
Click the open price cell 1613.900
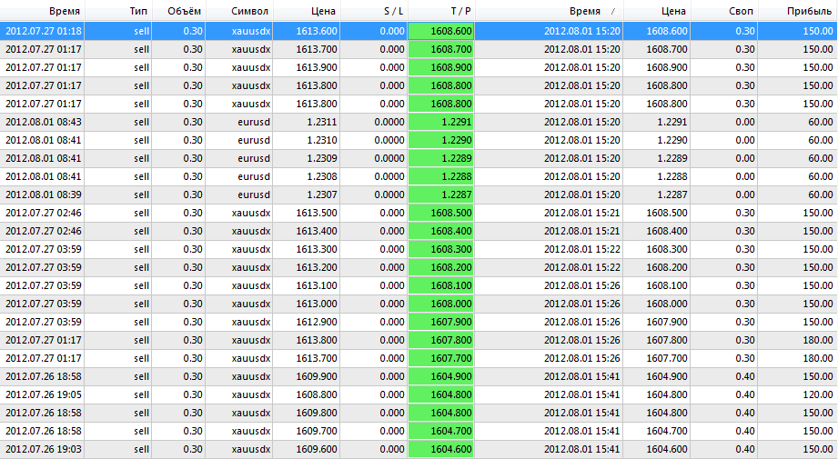307,67
